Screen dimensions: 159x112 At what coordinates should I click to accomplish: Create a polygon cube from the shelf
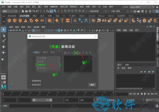[x=15, y=20]
